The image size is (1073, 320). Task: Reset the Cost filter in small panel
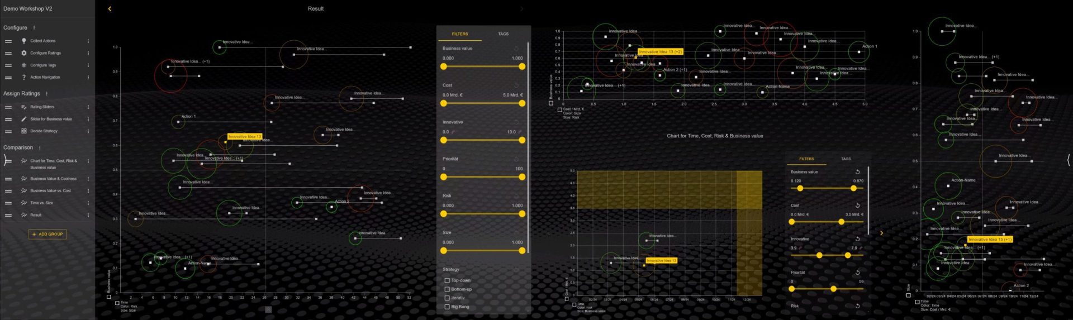[x=857, y=206]
